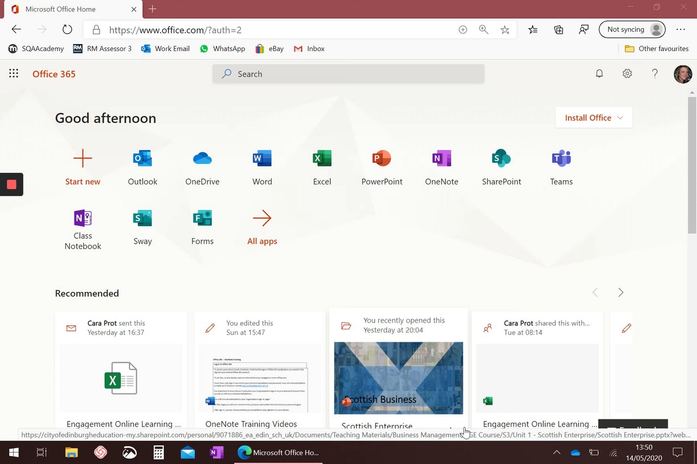This screenshot has height=464, width=697.
Task: Open the notifications bell
Action: point(600,74)
